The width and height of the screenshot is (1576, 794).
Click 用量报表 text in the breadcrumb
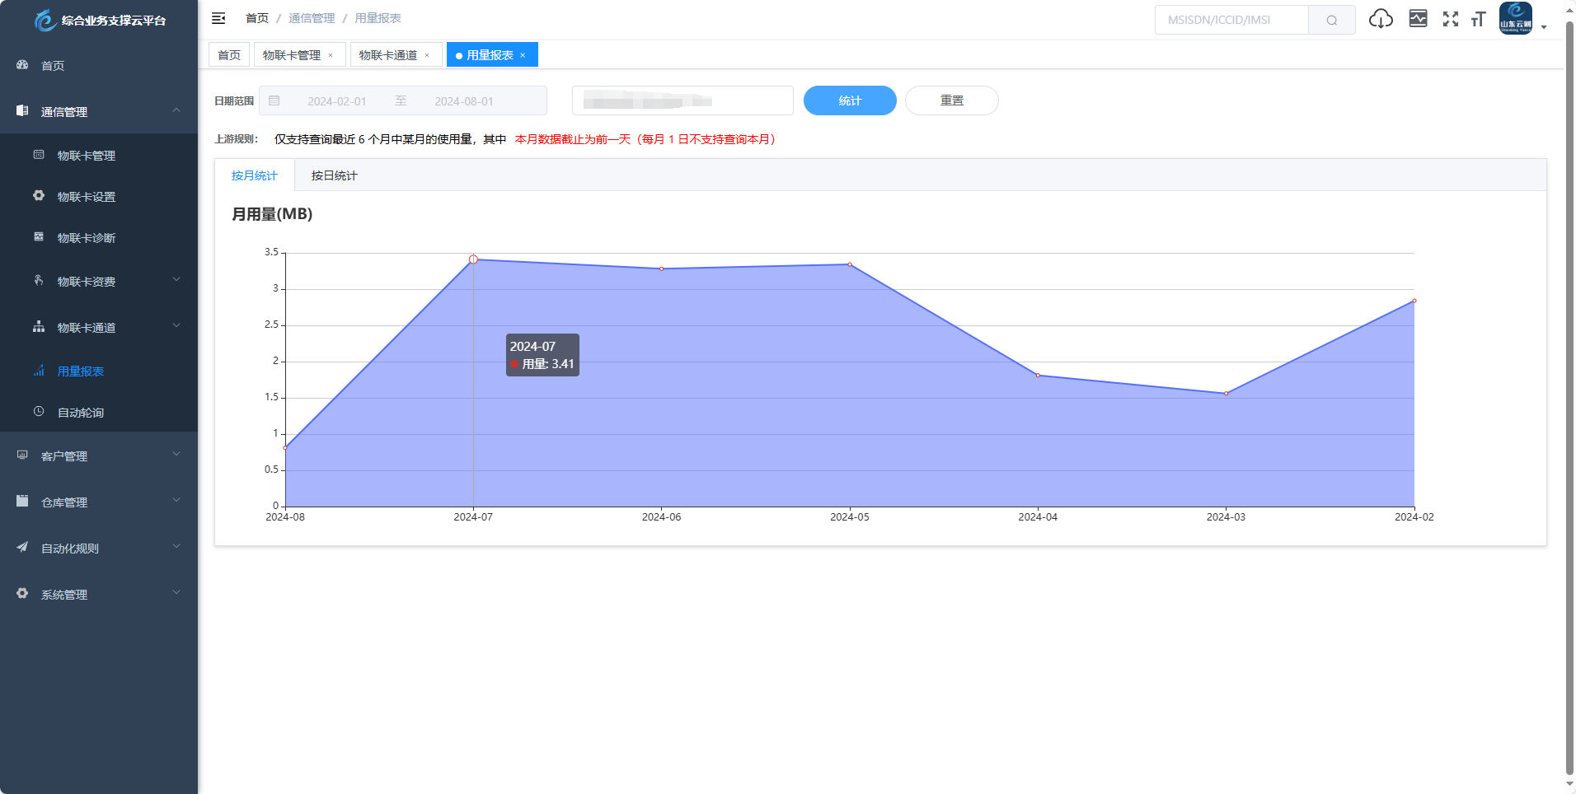(x=378, y=18)
